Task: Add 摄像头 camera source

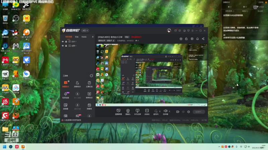Action: tap(128, 112)
